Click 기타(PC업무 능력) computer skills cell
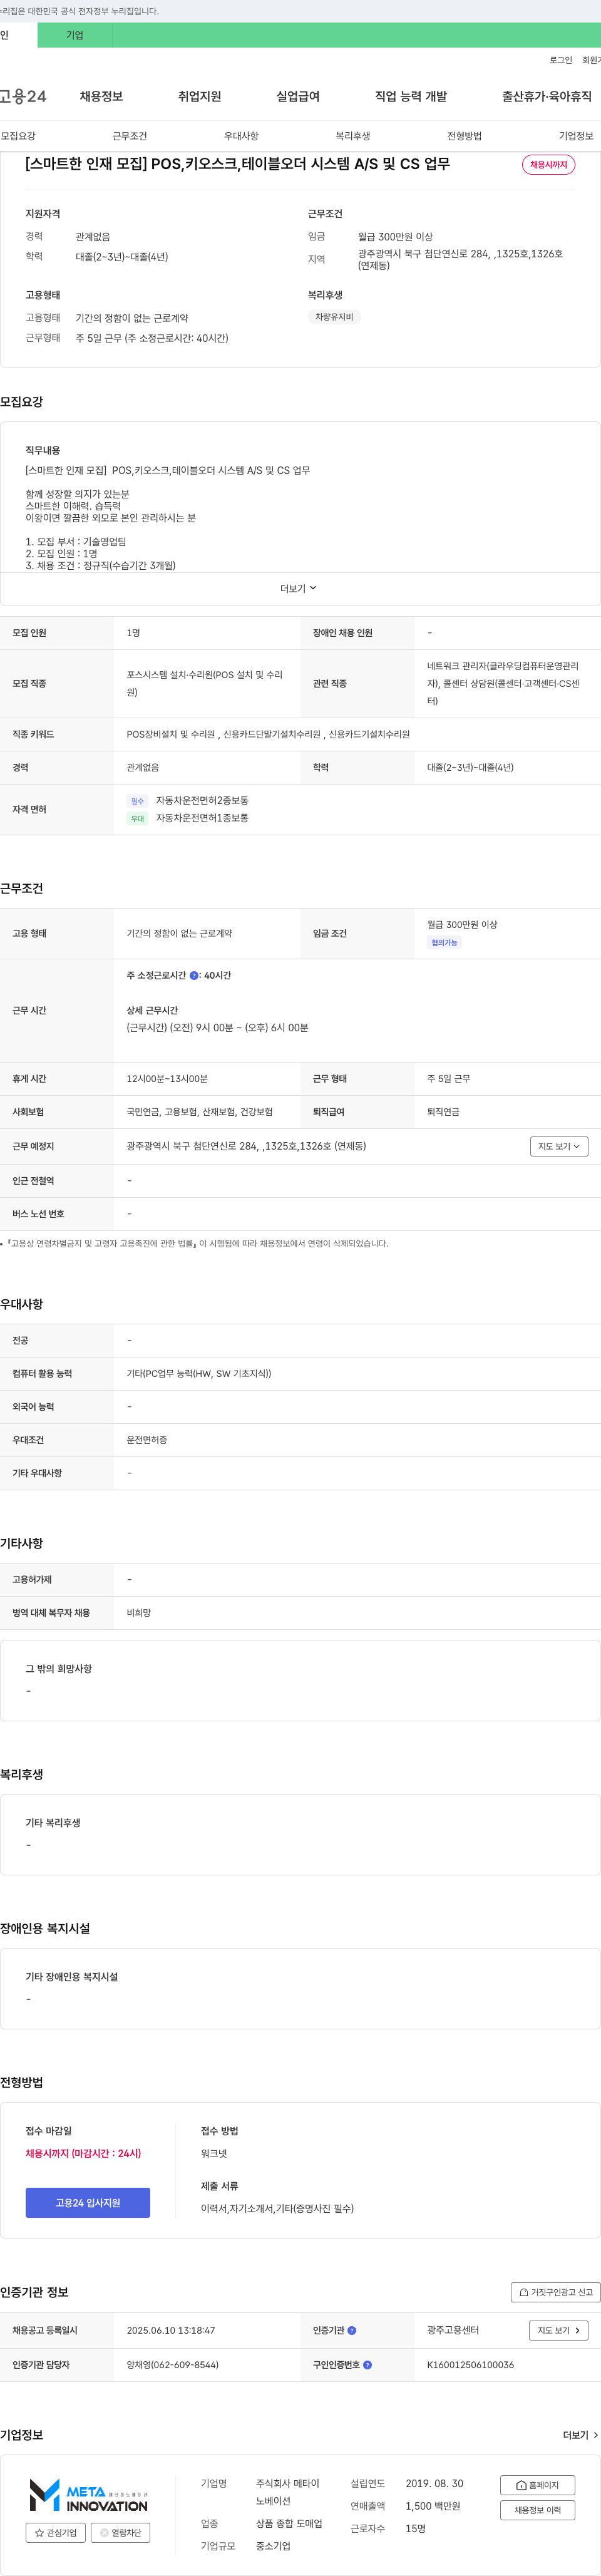 coord(199,1374)
